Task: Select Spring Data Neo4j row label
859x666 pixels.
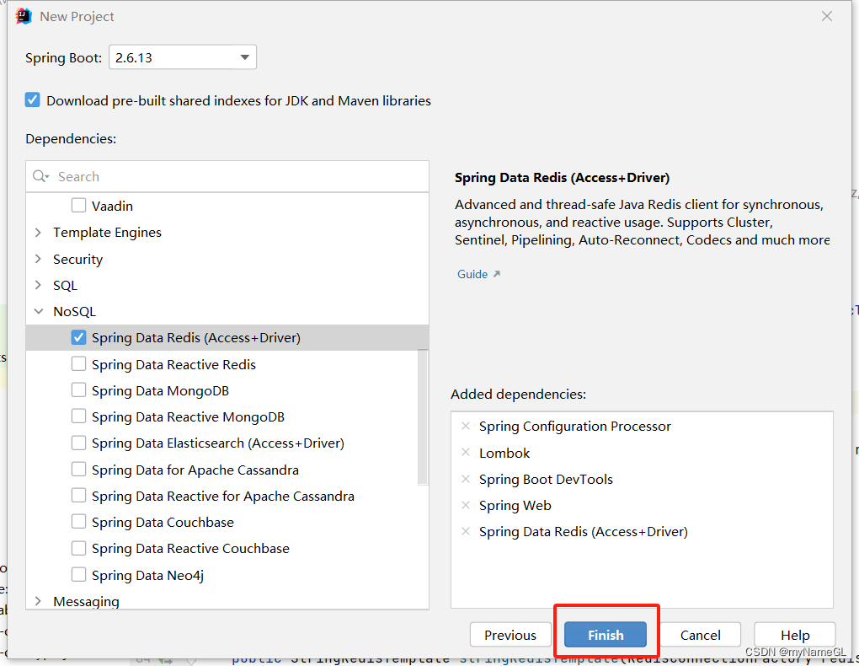Action: 147,575
